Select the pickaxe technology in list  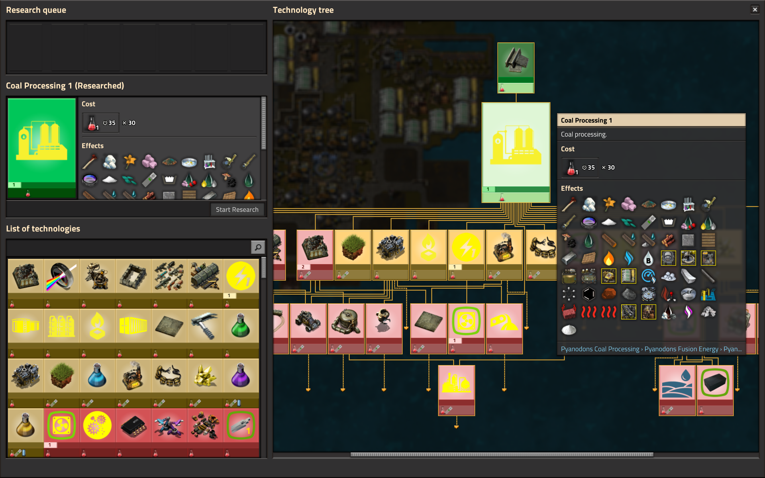pyautogui.click(x=205, y=326)
